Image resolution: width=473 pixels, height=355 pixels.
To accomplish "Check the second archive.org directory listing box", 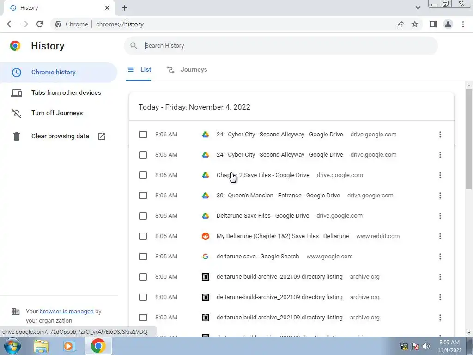I will click(x=143, y=297).
